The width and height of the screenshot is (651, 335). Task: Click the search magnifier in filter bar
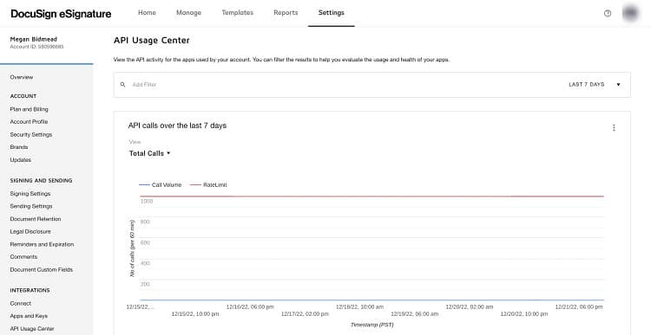(x=122, y=85)
